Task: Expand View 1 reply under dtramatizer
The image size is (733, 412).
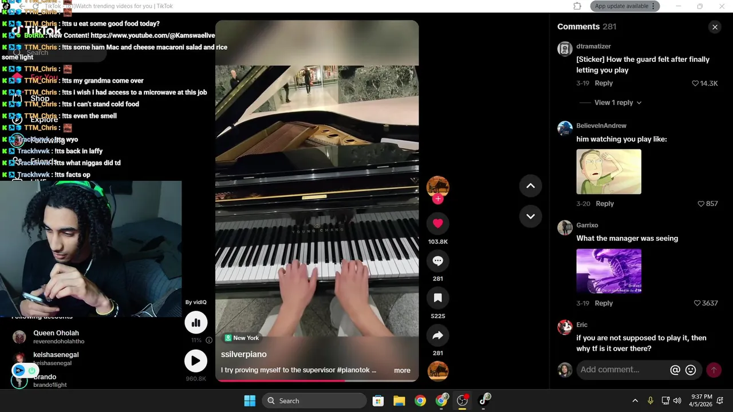Action: 618,102
